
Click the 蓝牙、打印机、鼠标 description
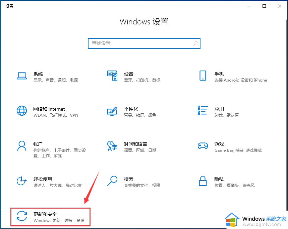142,80
